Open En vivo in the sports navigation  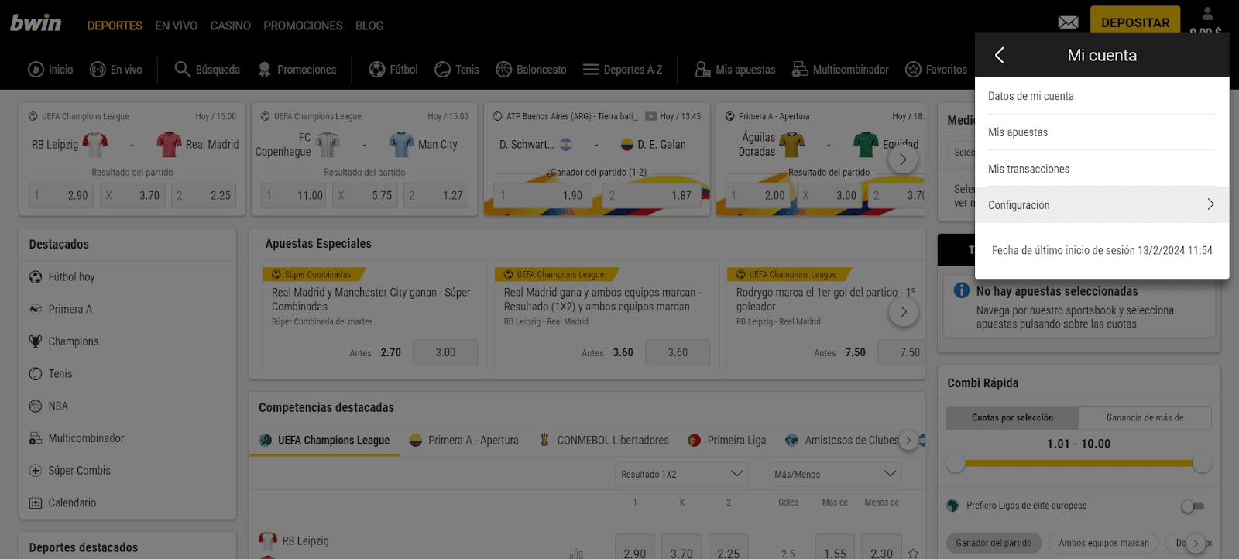116,70
